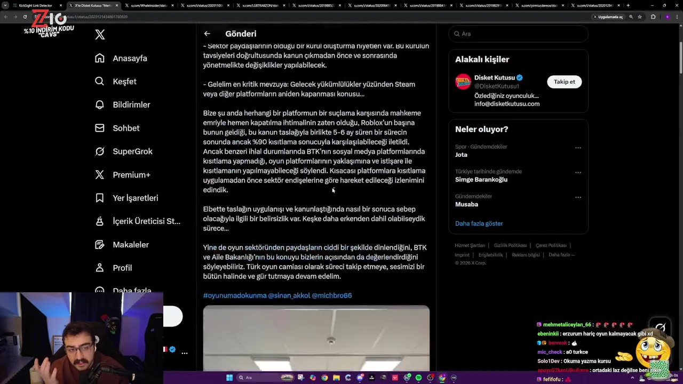Click the Windows Start button

[229, 378]
